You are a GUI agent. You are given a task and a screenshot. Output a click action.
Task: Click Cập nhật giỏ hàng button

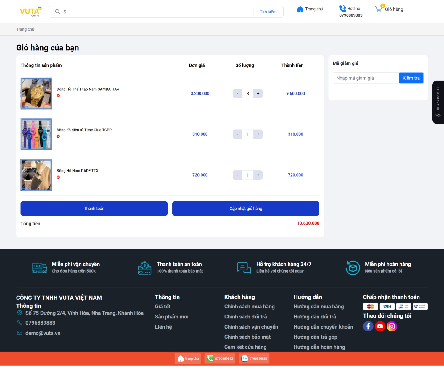[246, 209]
